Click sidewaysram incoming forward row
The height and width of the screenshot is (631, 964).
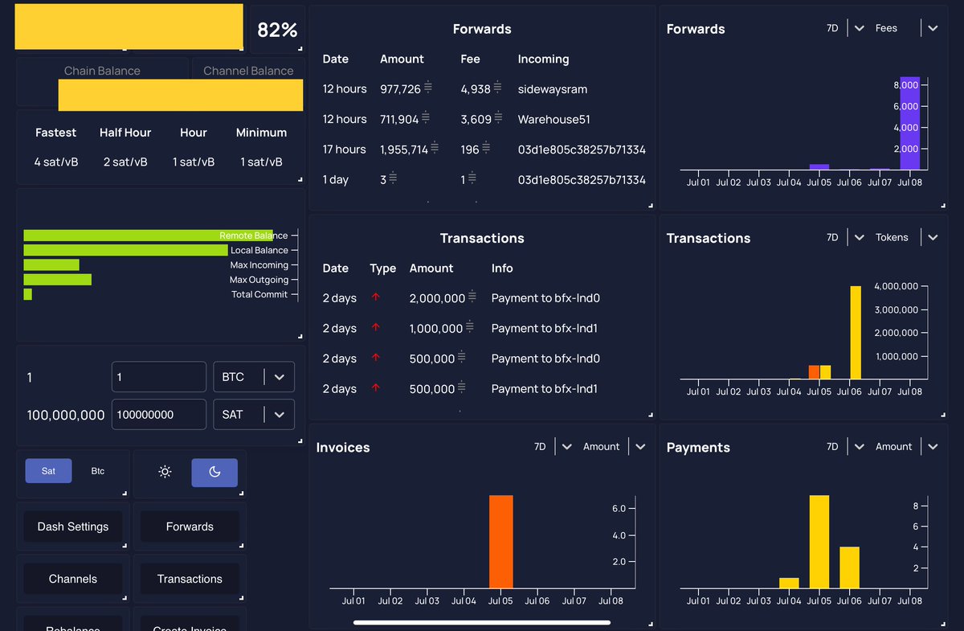482,88
